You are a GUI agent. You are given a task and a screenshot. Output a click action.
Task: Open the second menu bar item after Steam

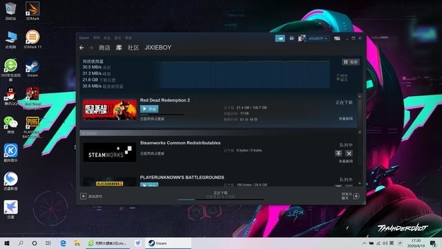[x=97, y=37]
